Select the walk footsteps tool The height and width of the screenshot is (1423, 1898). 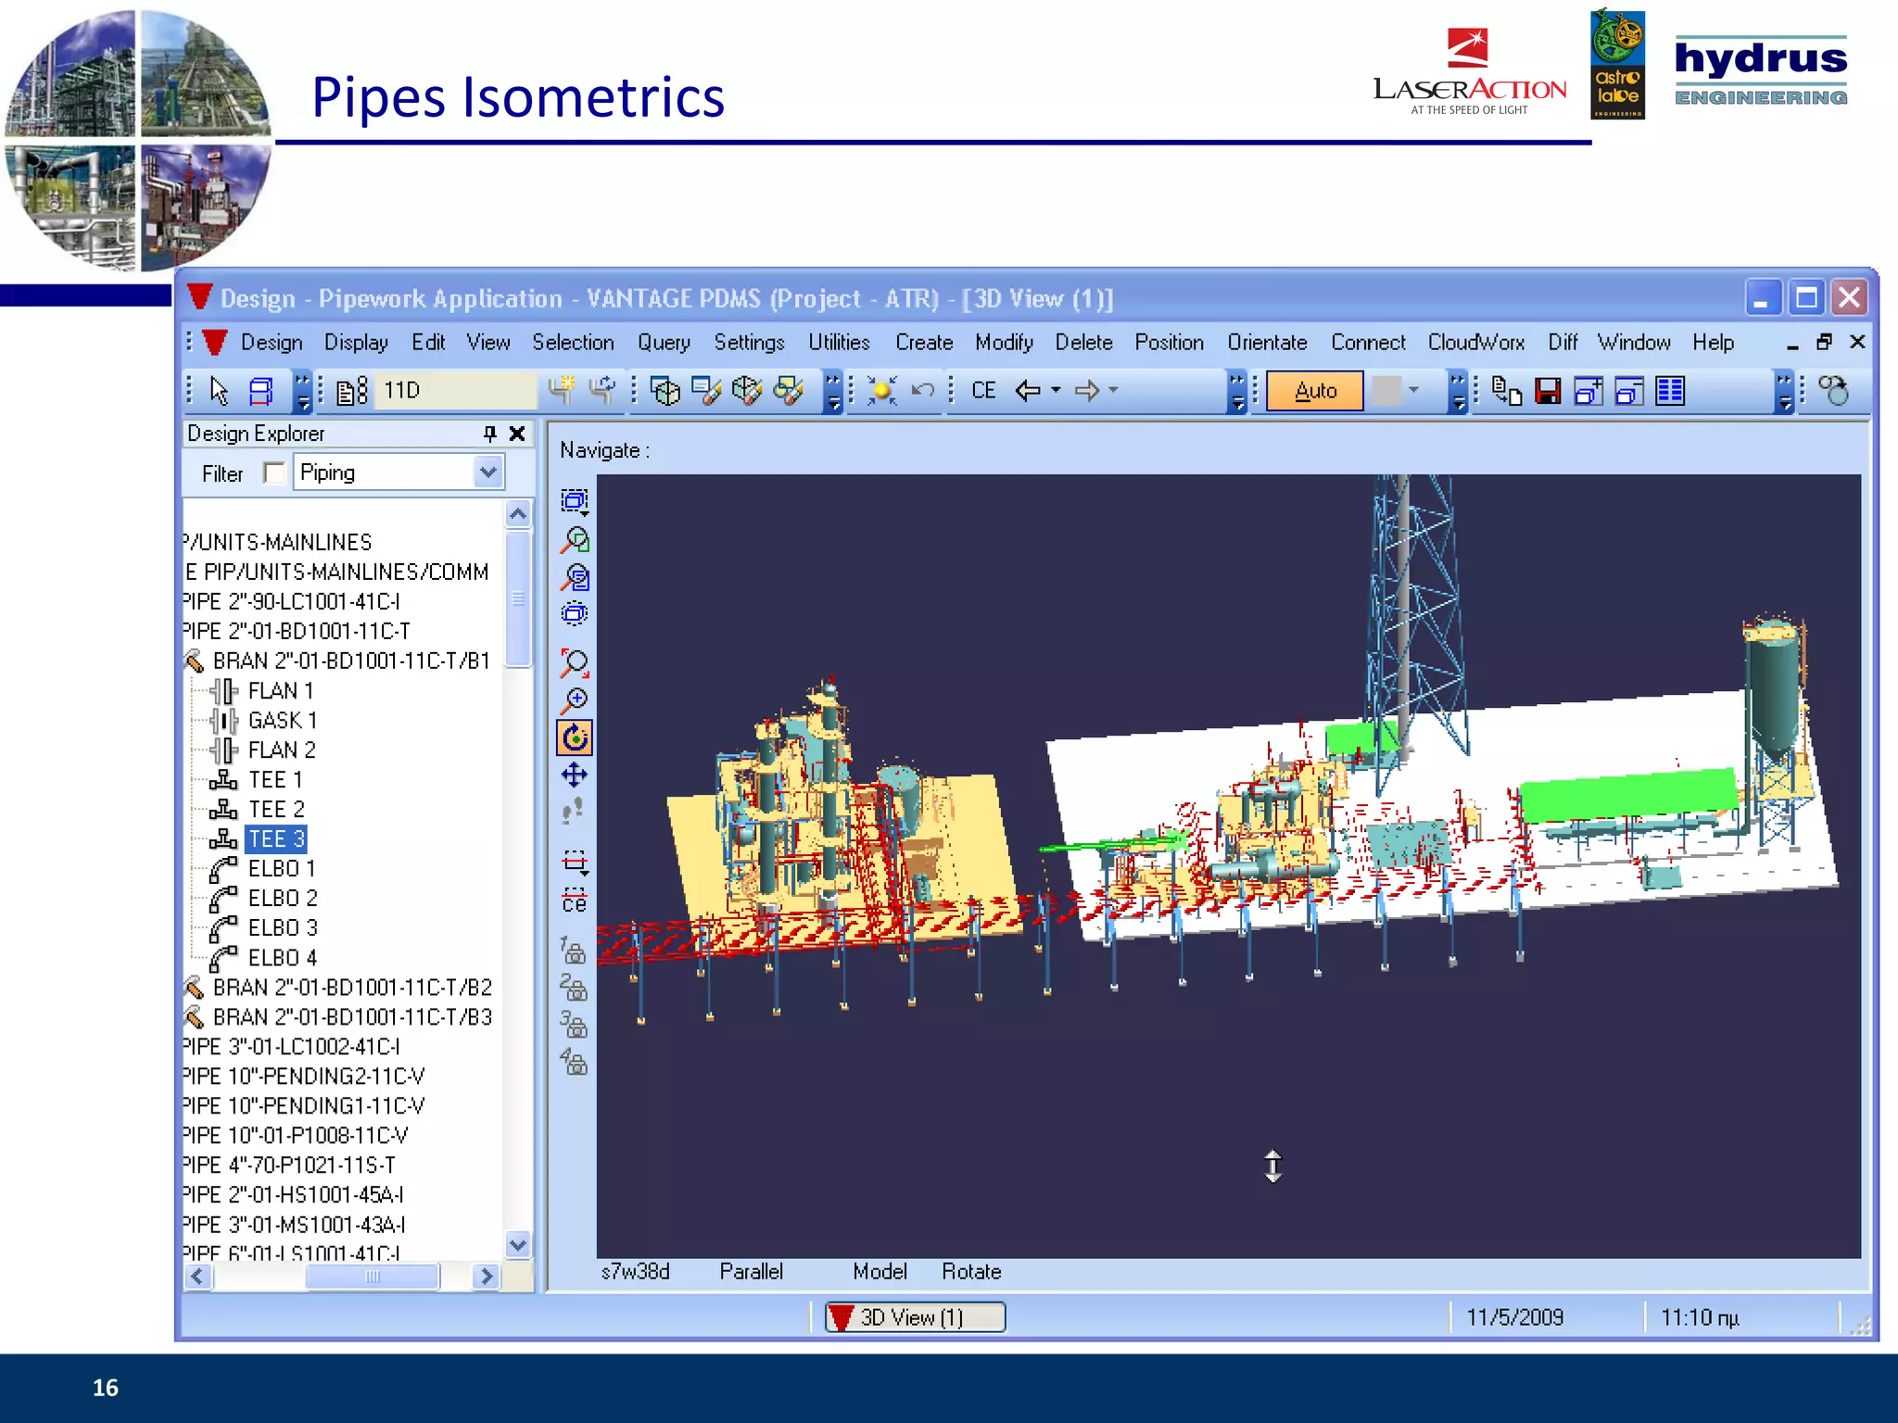click(575, 812)
